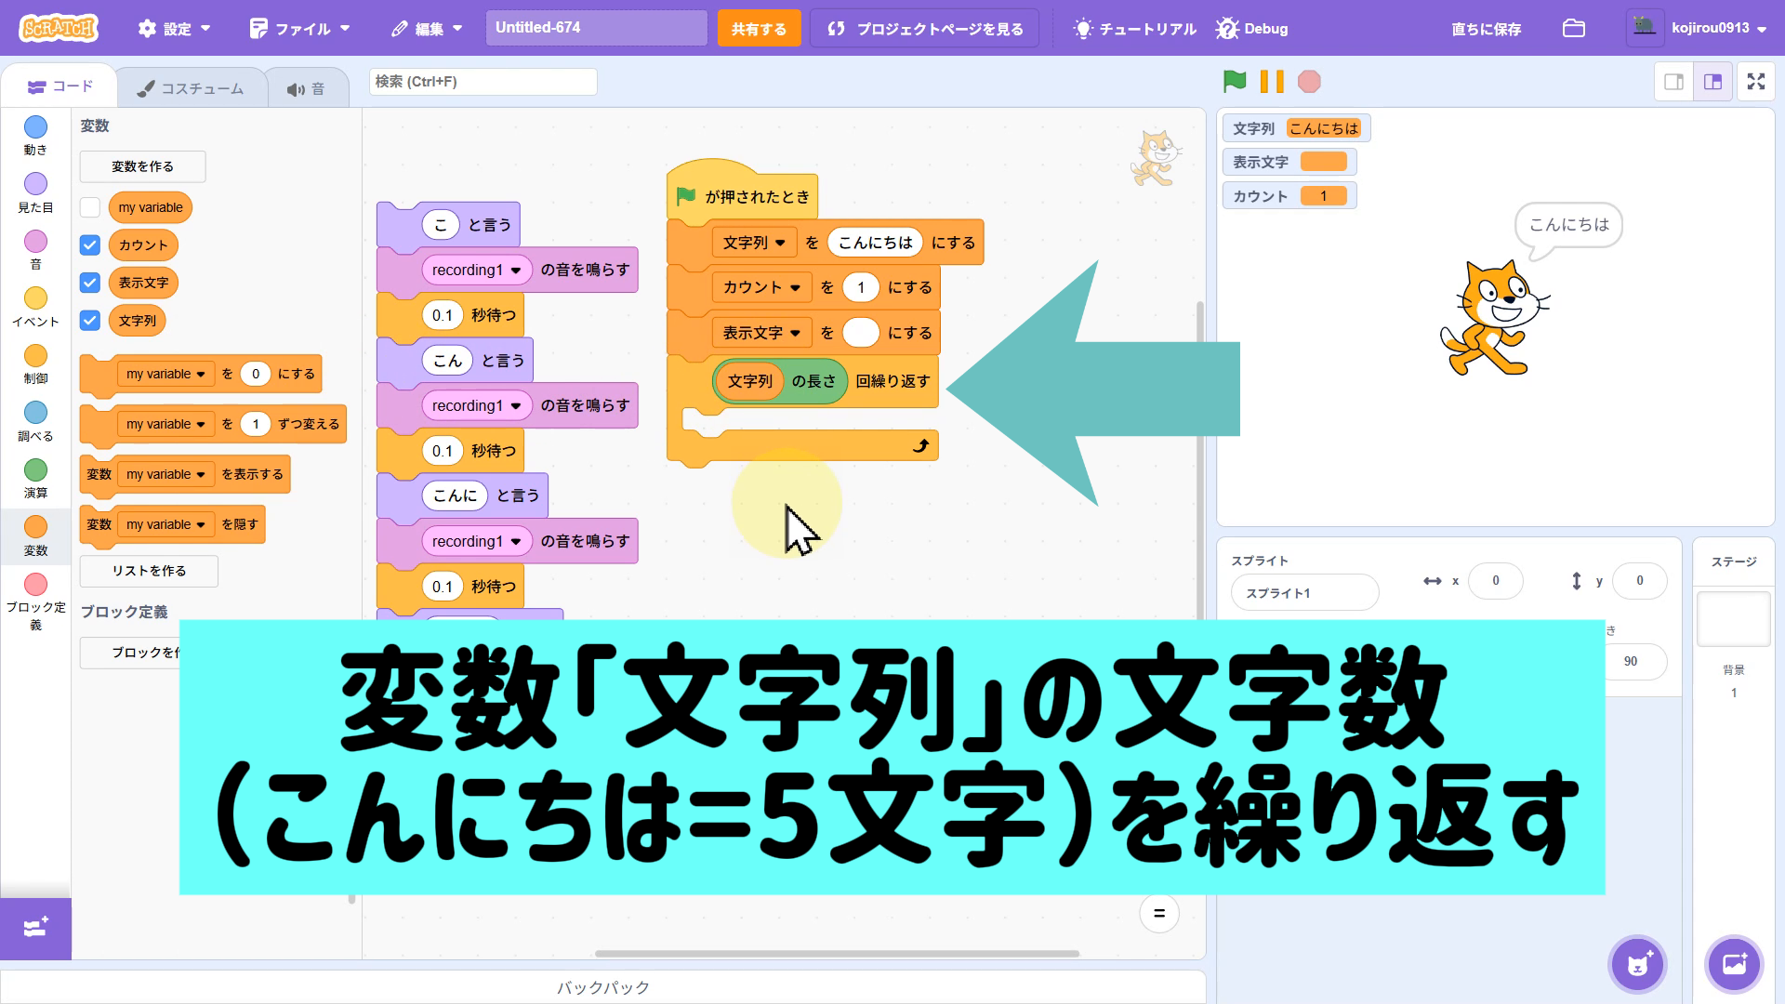Switch to the コスチューム tab

click(191, 88)
